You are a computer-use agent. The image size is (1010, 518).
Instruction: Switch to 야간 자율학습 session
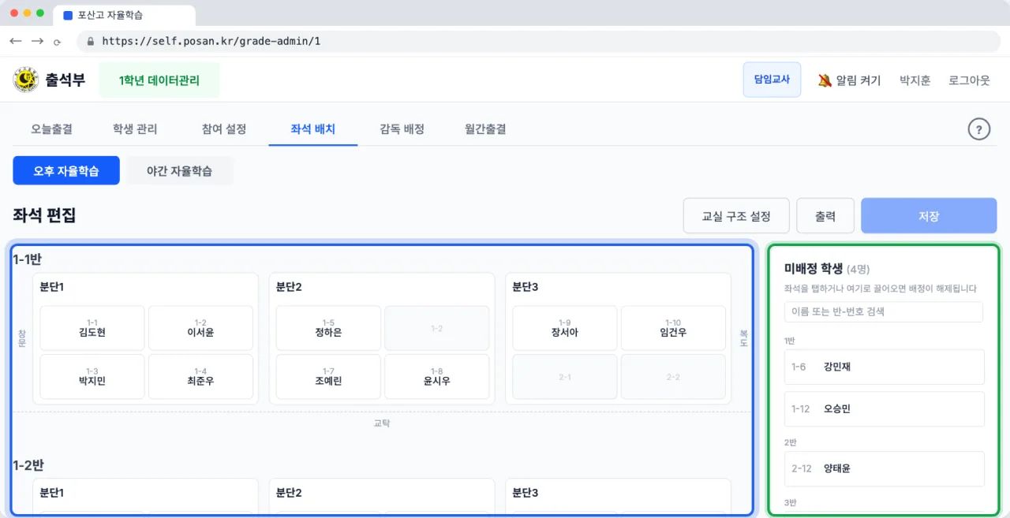pos(180,170)
